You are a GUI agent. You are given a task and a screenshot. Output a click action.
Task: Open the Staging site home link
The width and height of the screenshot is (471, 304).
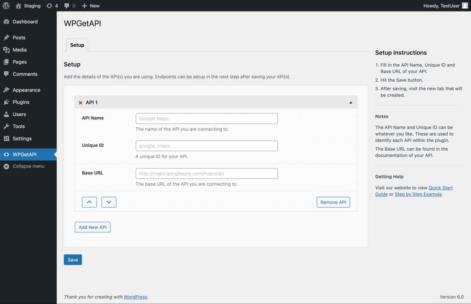28,6
